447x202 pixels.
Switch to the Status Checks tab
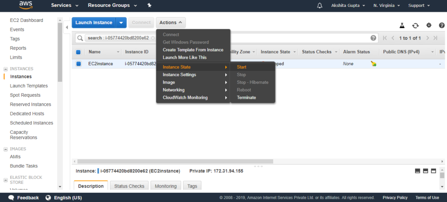tap(129, 186)
